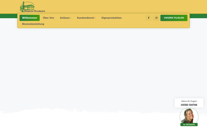
Task: Click the Unsere Filialen button
Action: click(174, 18)
